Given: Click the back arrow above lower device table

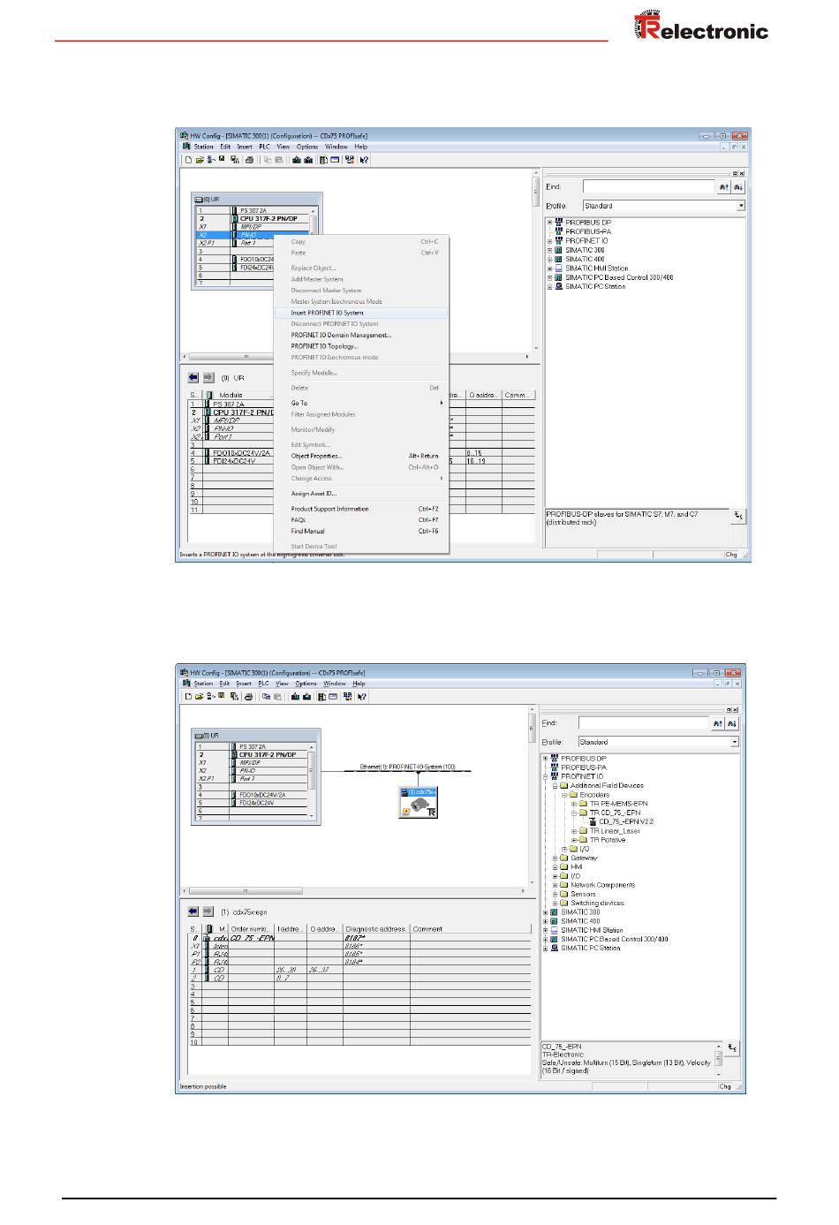Looking at the screenshot, I should click(193, 911).
